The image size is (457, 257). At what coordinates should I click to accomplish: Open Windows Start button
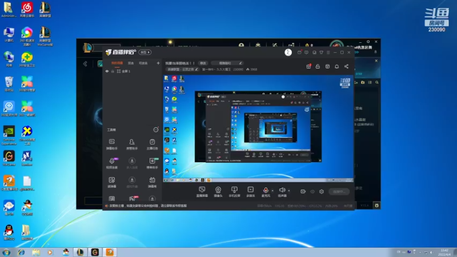pyautogui.click(x=6, y=252)
